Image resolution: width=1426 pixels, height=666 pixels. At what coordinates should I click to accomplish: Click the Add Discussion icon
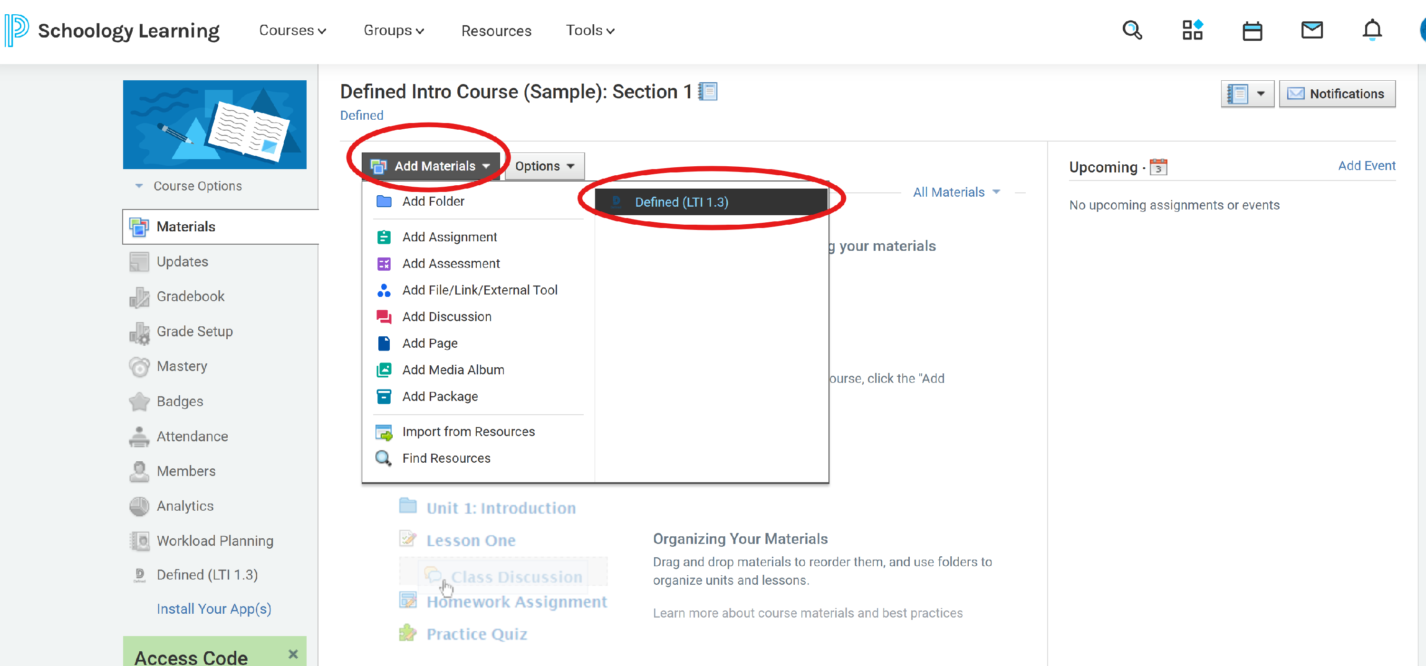(384, 316)
